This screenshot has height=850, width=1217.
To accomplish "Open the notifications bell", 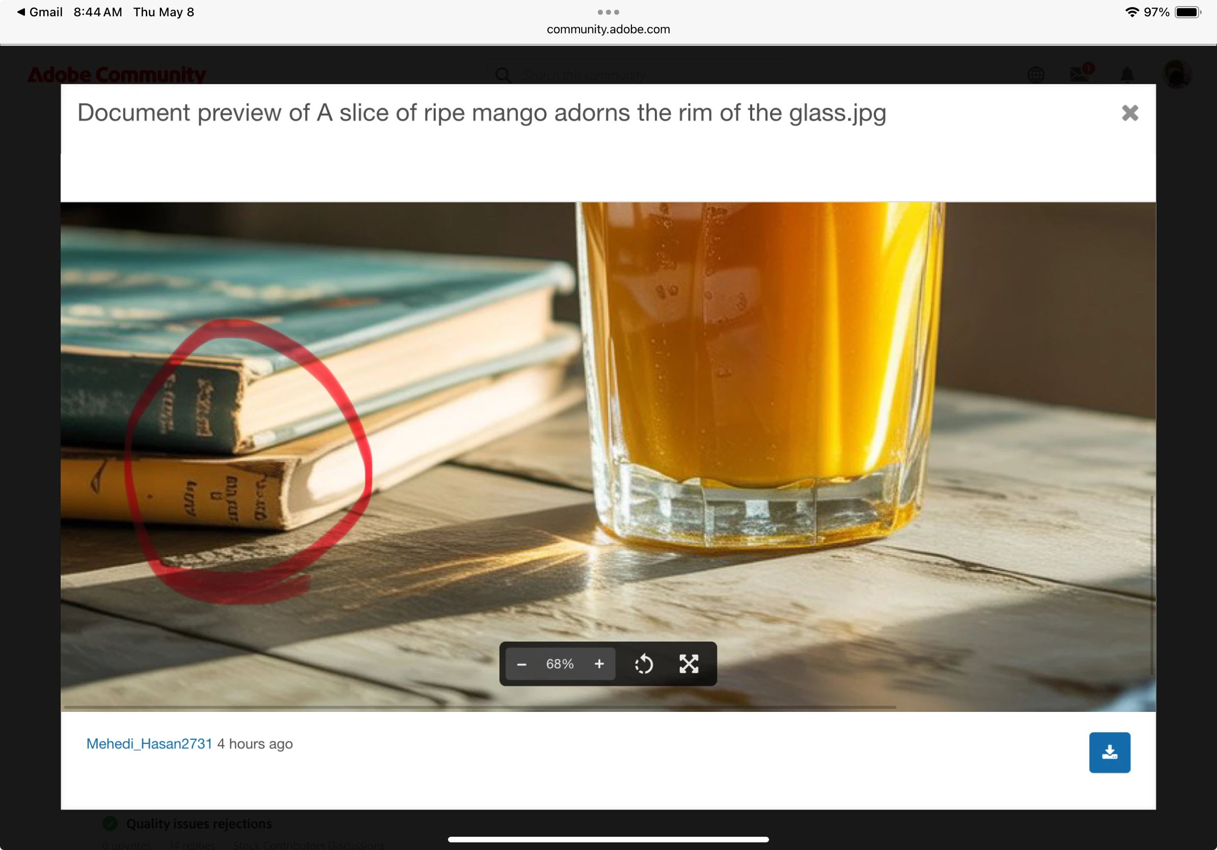I will [x=1127, y=75].
